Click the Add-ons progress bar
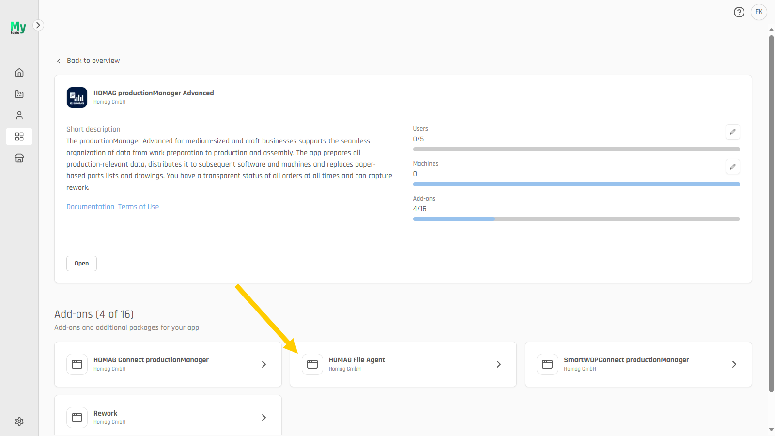775x436 pixels. click(576, 219)
